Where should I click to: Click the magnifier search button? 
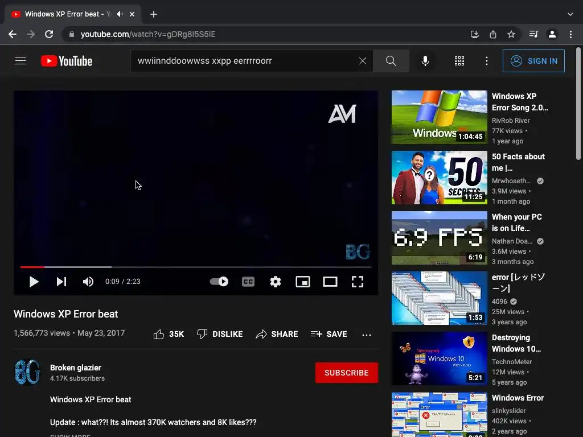click(x=391, y=60)
